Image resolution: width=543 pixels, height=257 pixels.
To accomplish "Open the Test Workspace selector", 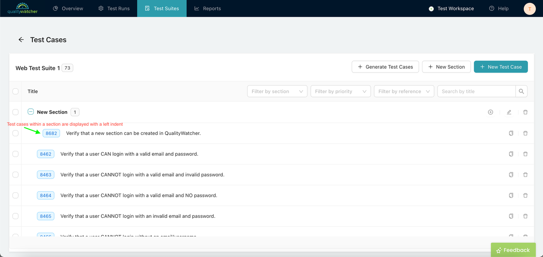I will [451, 8].
